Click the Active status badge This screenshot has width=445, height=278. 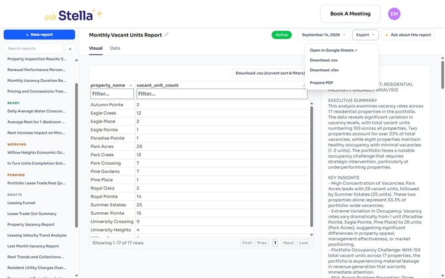click(282, 35)
